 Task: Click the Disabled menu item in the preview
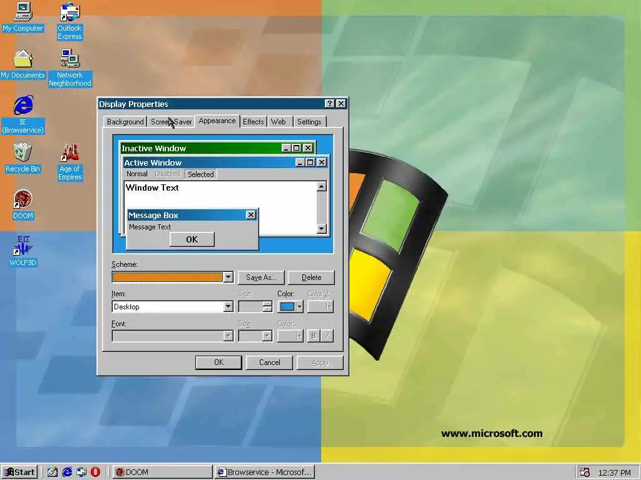click(x=167, y=174)
